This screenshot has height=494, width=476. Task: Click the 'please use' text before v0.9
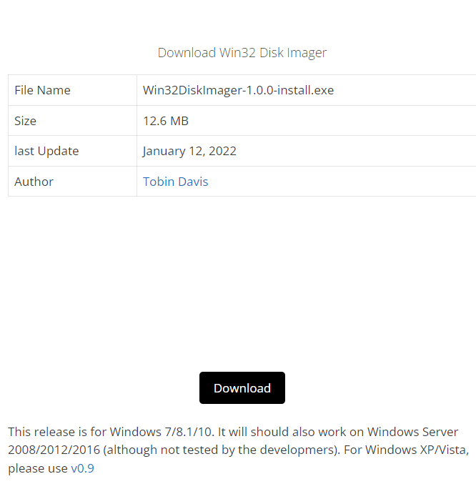(37, 469)
